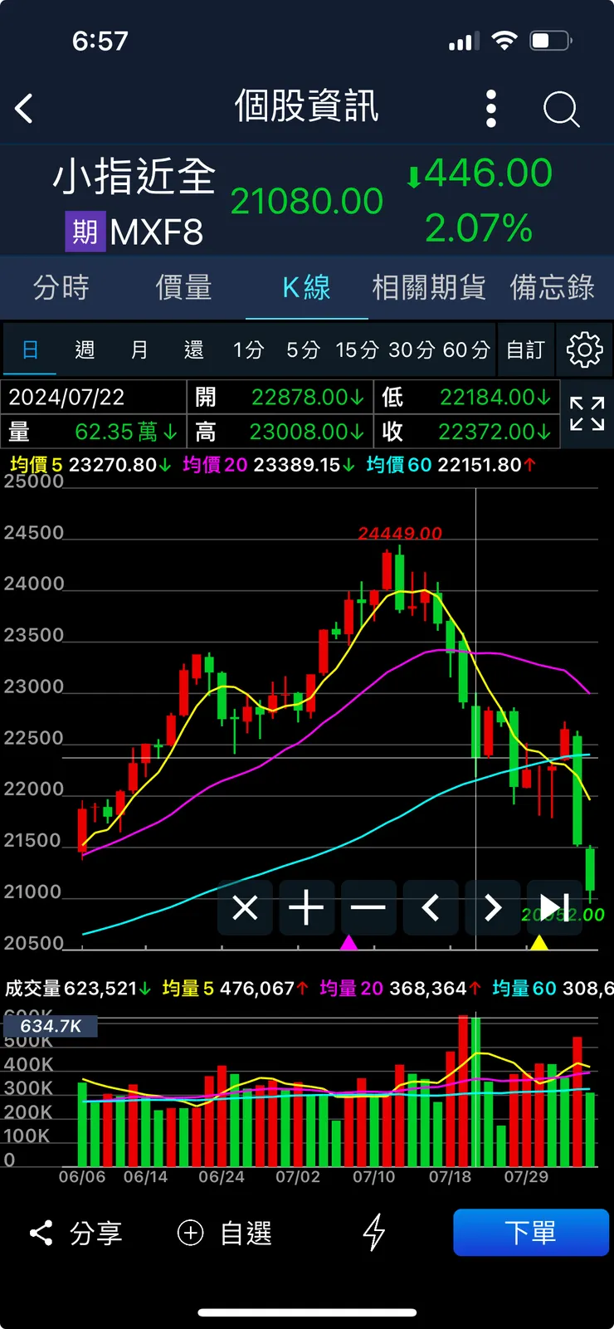614x1329 pixels.
Task: Select 60分 interval
Action: 466,349
